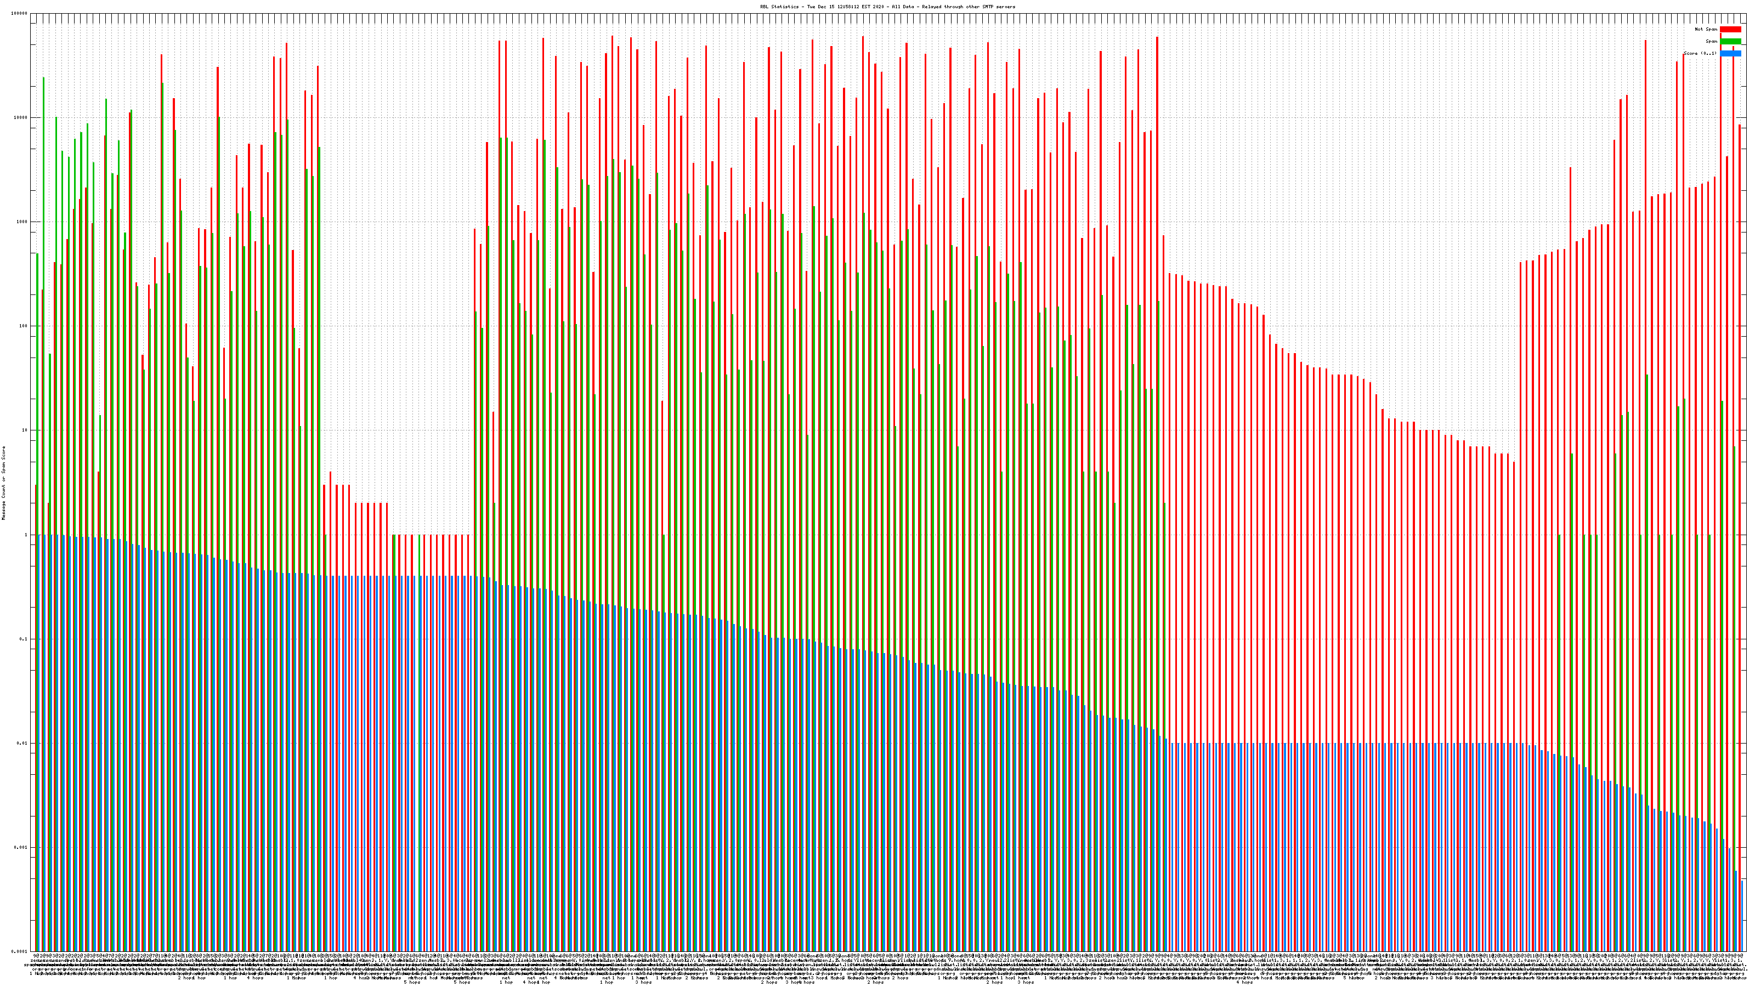Image resolution: width=1755 pixels, height=987 pixels.
Task: Click the 0.0001 y-axis tick label
Action: pyautogui.click(x=20, y=951)
